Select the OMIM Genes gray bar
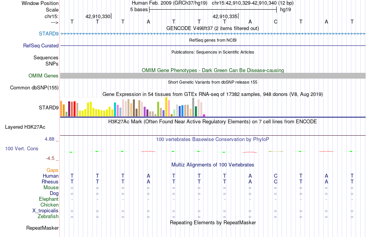Screen dimensions: 366x237 point(213,76)
